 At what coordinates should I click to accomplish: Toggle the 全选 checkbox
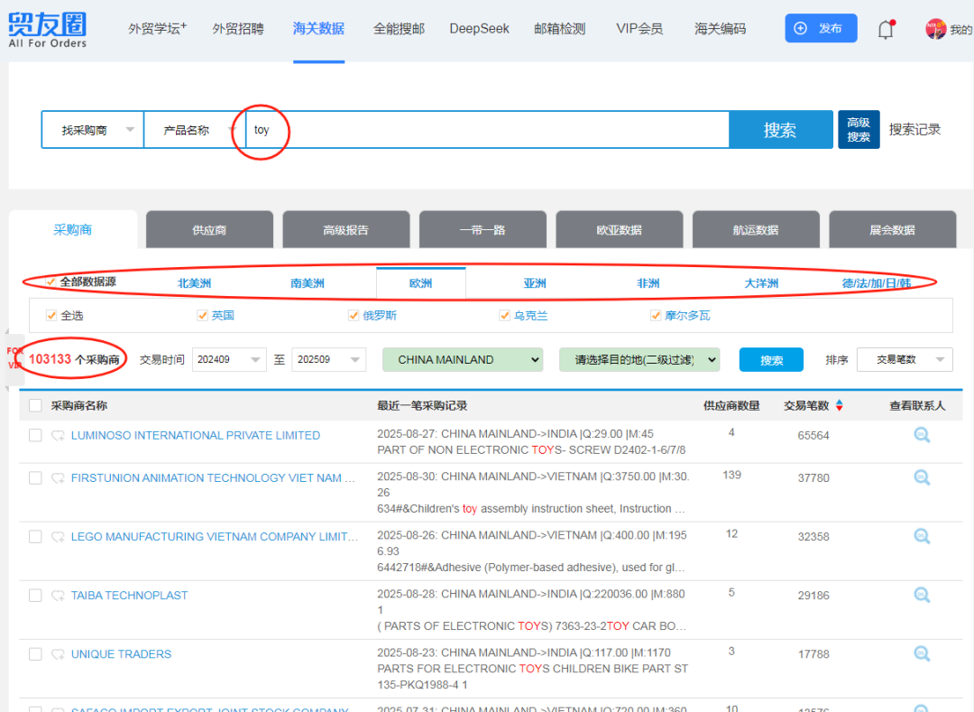[51, 315]
